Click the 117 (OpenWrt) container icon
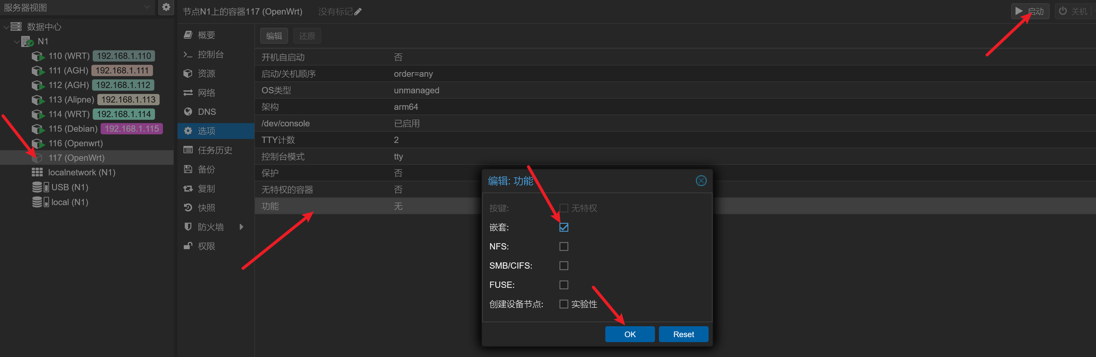 point(37,158)
